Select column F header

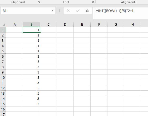point(99,25)
